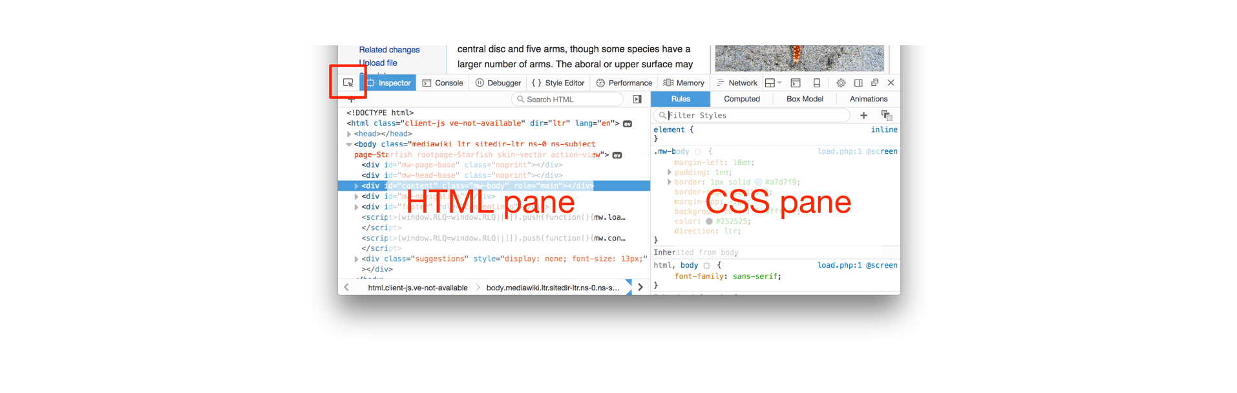Open developer tools settings gear
This screenshot has height=393, width=1237.
(x=841, y=83)
